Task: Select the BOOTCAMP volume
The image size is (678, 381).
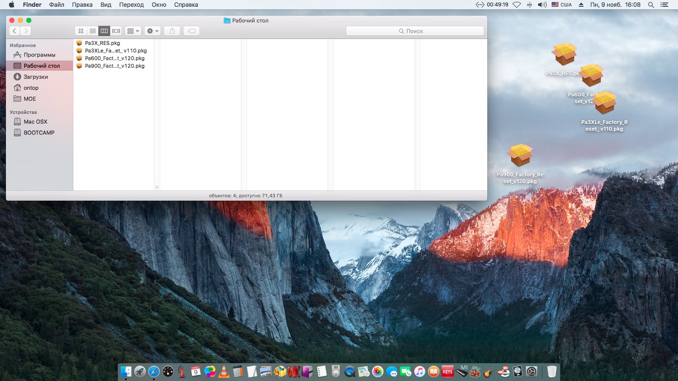Action: point(39,133)
